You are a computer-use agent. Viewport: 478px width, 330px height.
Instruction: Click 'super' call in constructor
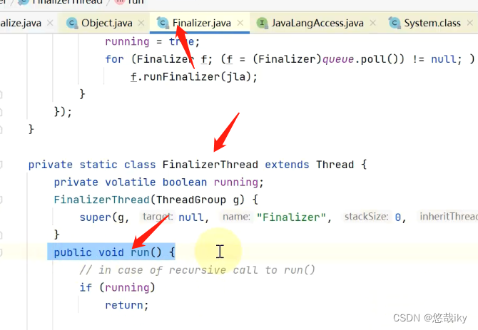click(x=95, y=217)
